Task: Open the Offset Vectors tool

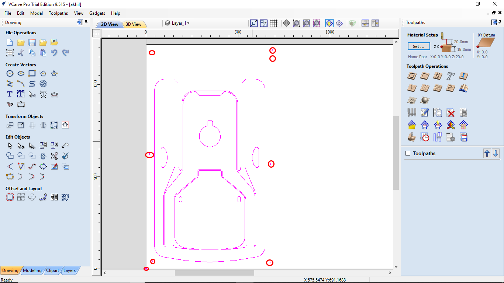Action: 10,197
